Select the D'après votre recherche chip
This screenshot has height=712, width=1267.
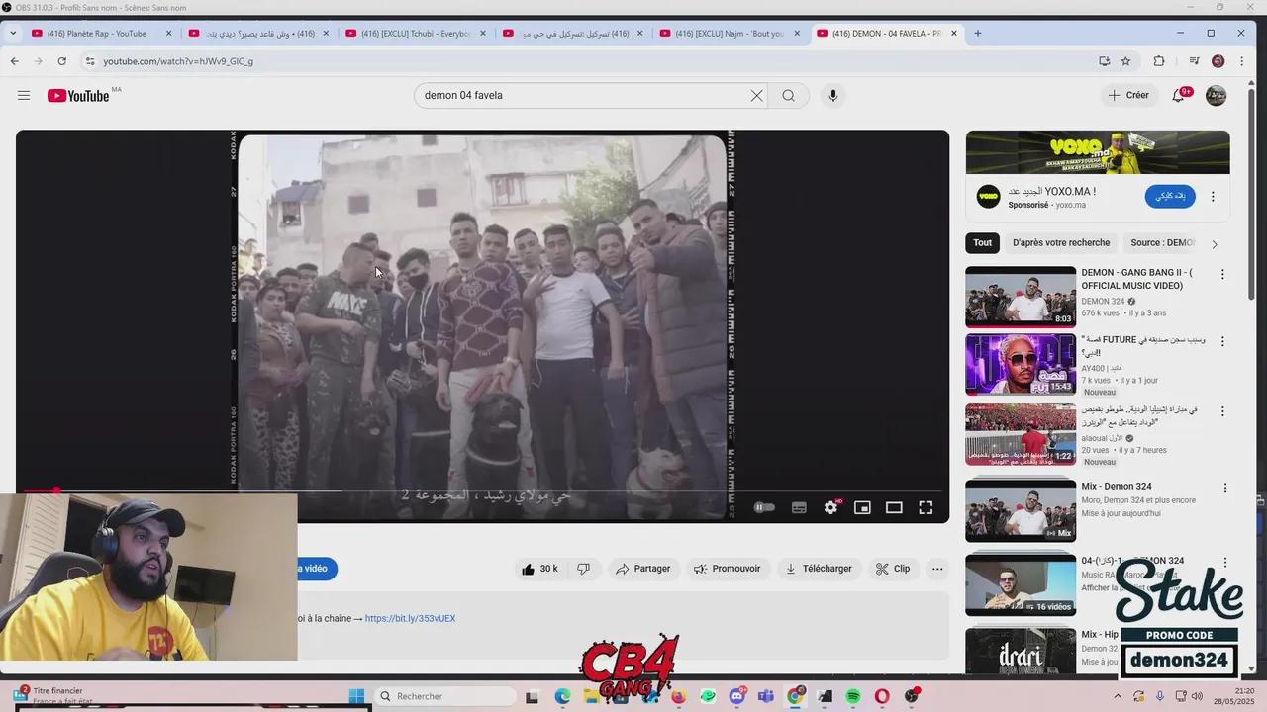point(1061,242)
